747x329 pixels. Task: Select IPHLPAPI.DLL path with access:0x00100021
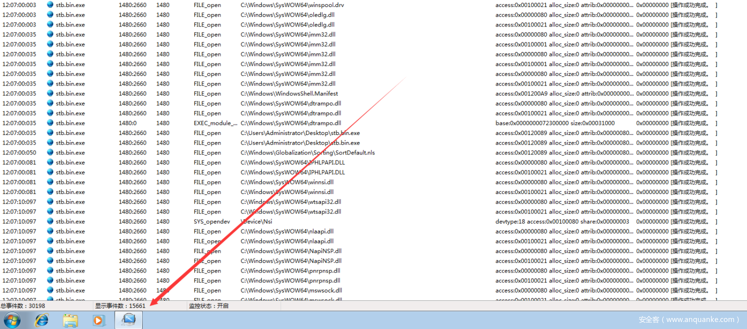click(292, 172)
